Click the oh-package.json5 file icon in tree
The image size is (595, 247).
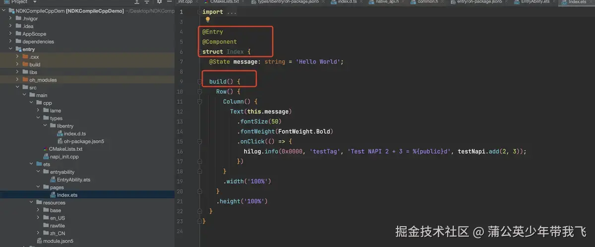[59, 141]
